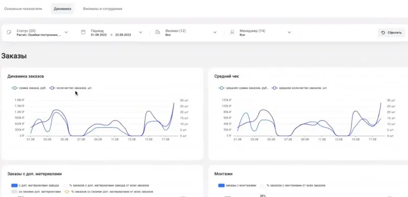
Task: Click blue «заказы с монтажами» legend swatch
Action: point(221,186)
